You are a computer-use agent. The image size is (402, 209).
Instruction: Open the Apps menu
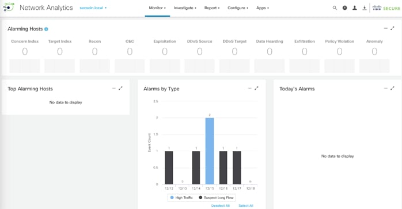263,8
